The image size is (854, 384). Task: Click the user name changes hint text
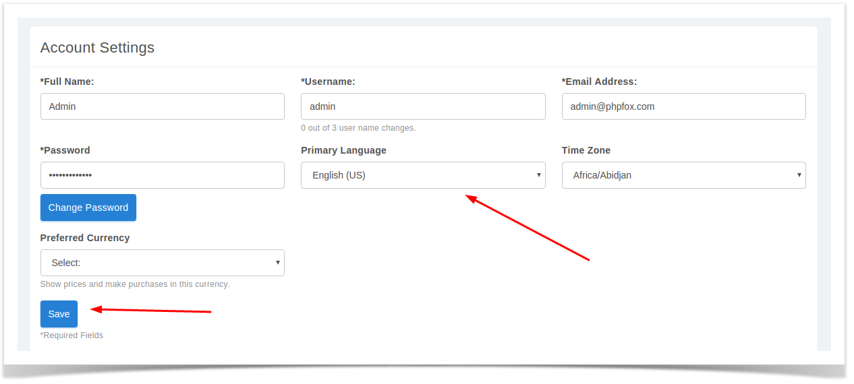point(358,128)
